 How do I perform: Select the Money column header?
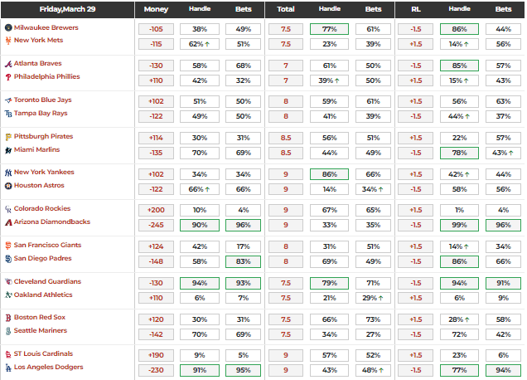coord(156,9)
